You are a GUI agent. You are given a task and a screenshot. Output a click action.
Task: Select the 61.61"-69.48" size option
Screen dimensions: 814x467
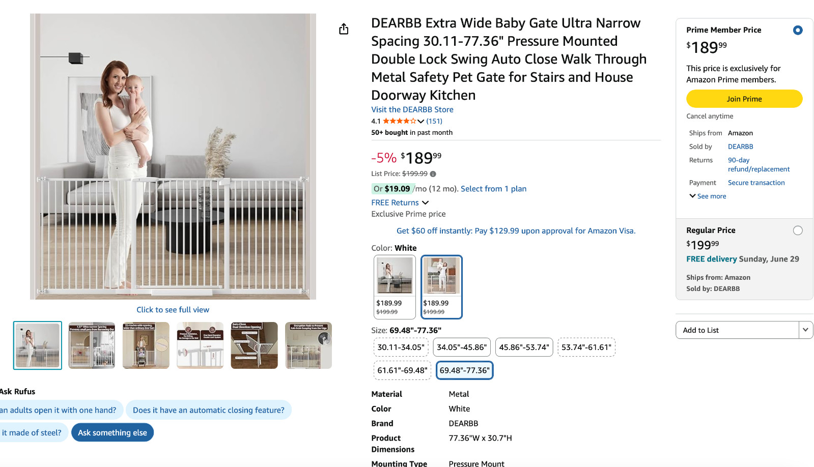point(402,370)
